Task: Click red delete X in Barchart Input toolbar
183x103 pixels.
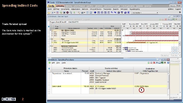Action: tap(165, 19)
